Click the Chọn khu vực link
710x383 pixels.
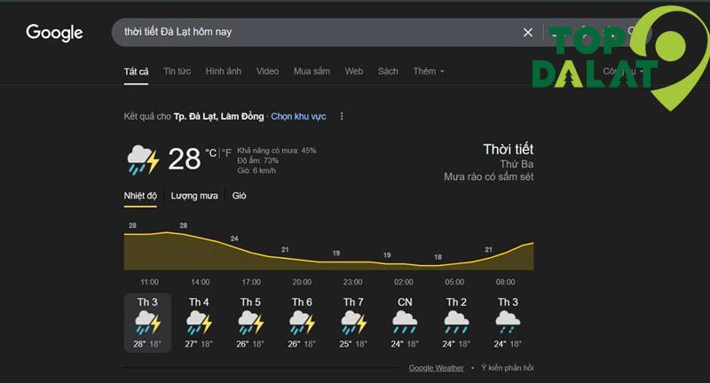298,116
